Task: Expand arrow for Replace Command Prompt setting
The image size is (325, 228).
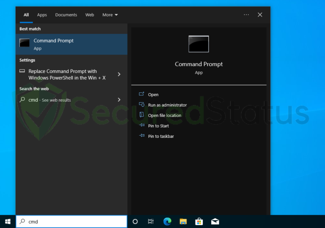Action: coord(119,74)
